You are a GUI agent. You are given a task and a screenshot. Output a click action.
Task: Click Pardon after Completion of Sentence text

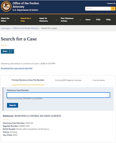tap(32, 129)
